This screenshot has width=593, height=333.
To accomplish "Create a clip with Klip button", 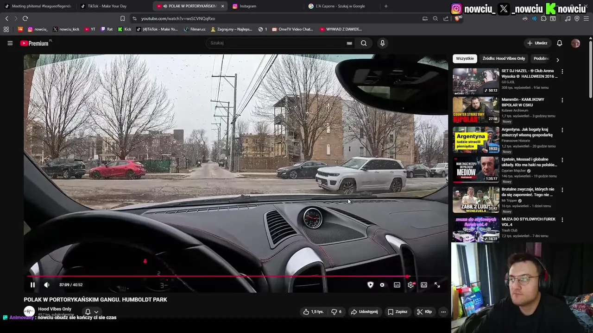I will (x=424, y=312).
